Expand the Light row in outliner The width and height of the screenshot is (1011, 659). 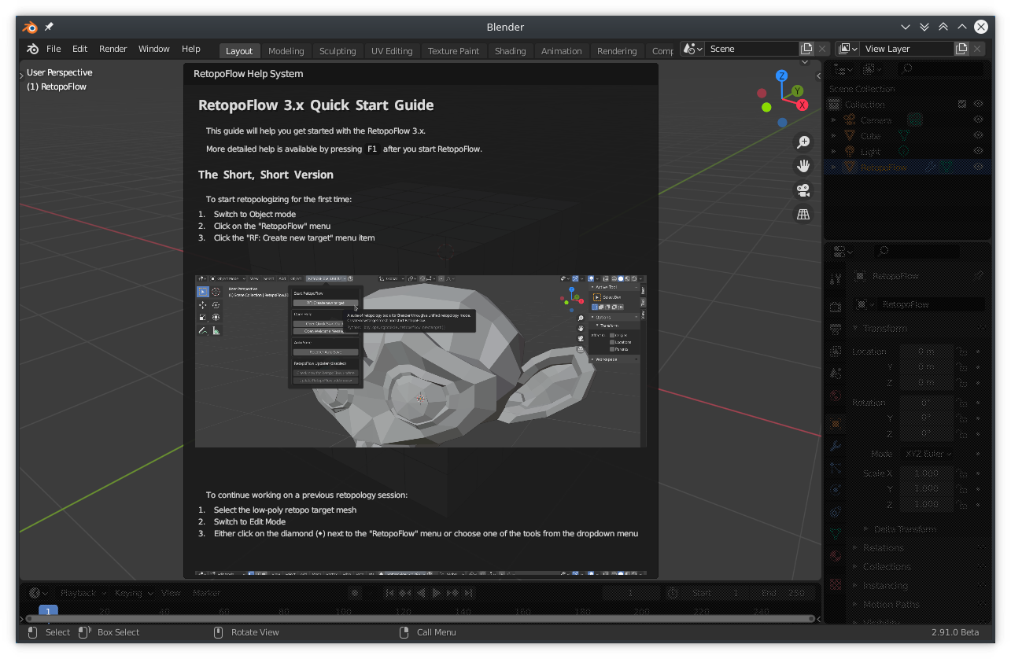834,151
